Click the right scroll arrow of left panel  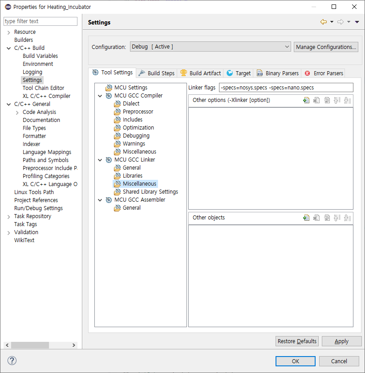(x=74, y=345)
